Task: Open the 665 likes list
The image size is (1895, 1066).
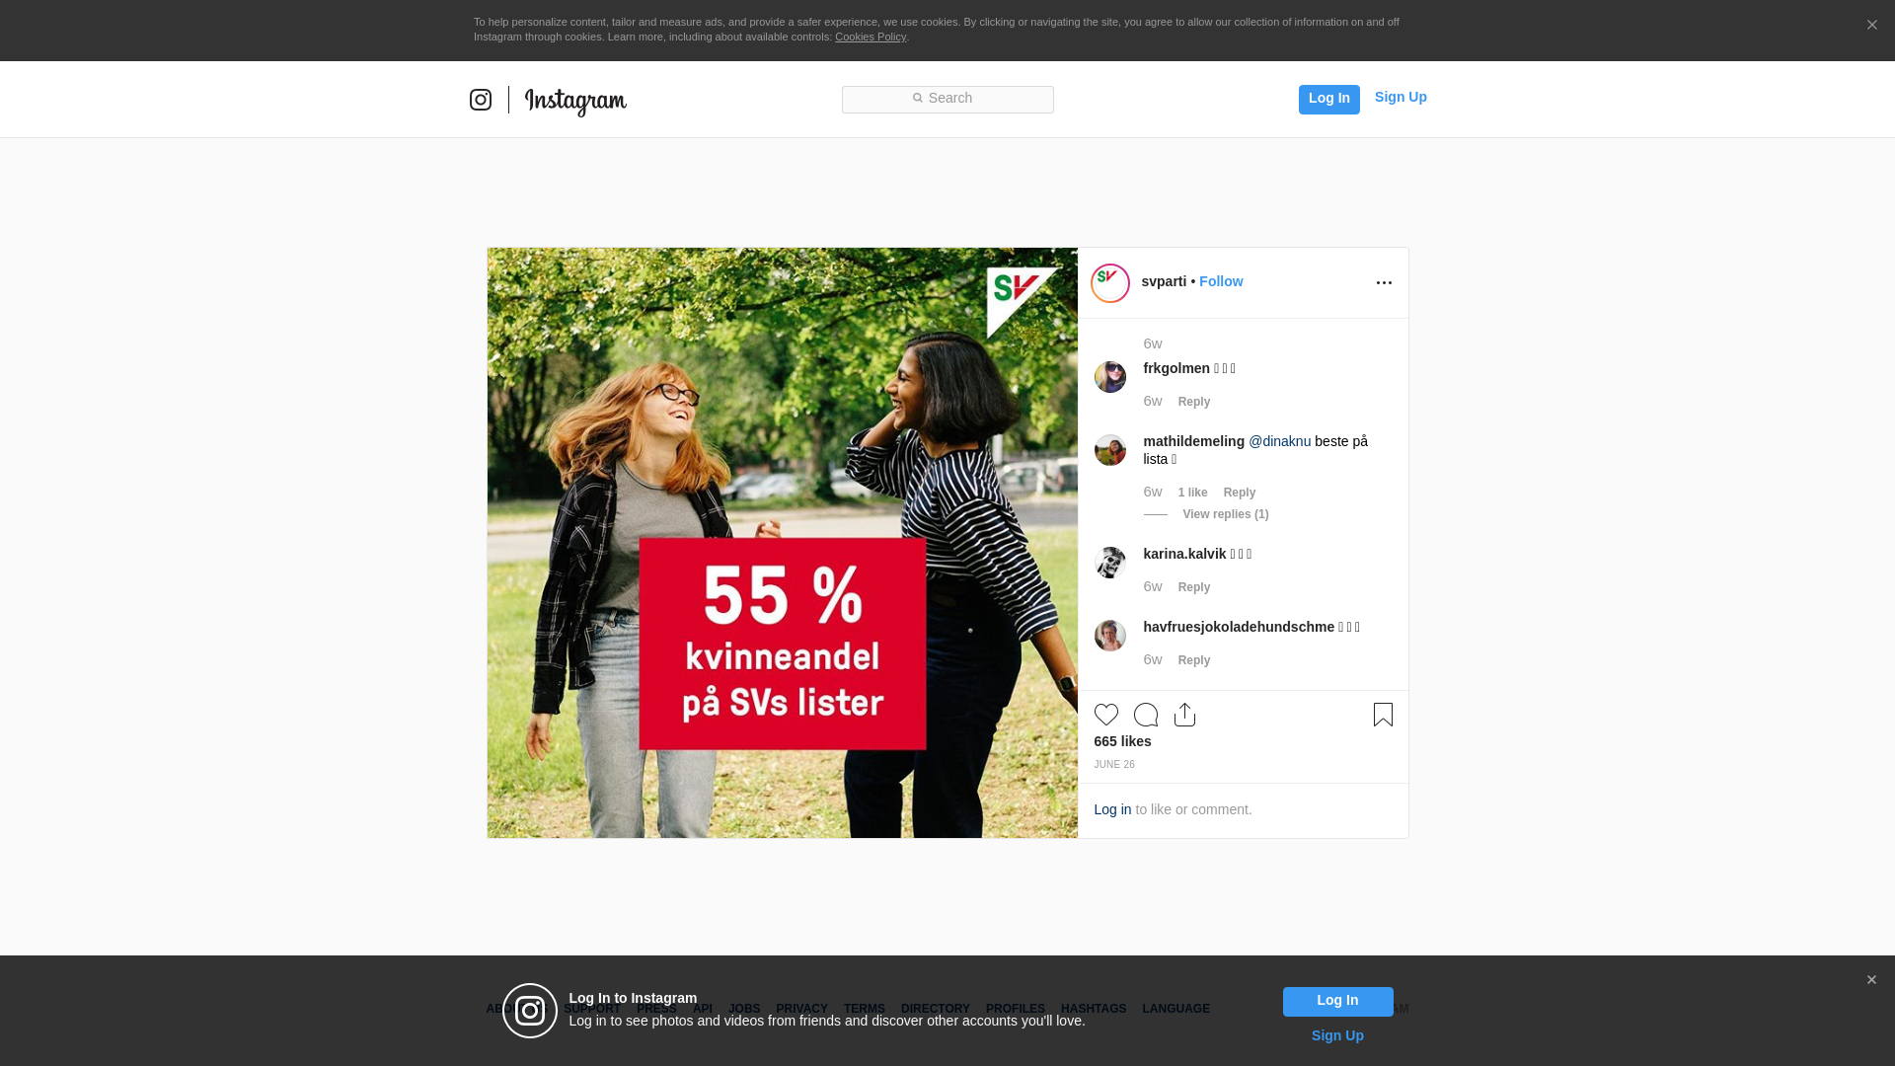Action: coord(1122,741)
